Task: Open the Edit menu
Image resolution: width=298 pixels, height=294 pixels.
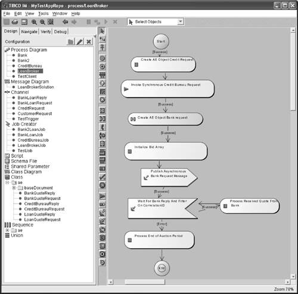Action: [x=18, y=14]
